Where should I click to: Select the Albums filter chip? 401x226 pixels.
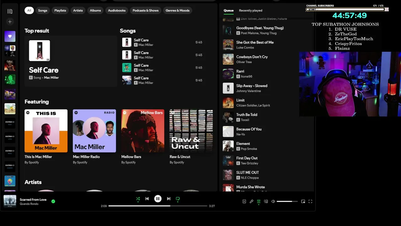pos(95,10)
